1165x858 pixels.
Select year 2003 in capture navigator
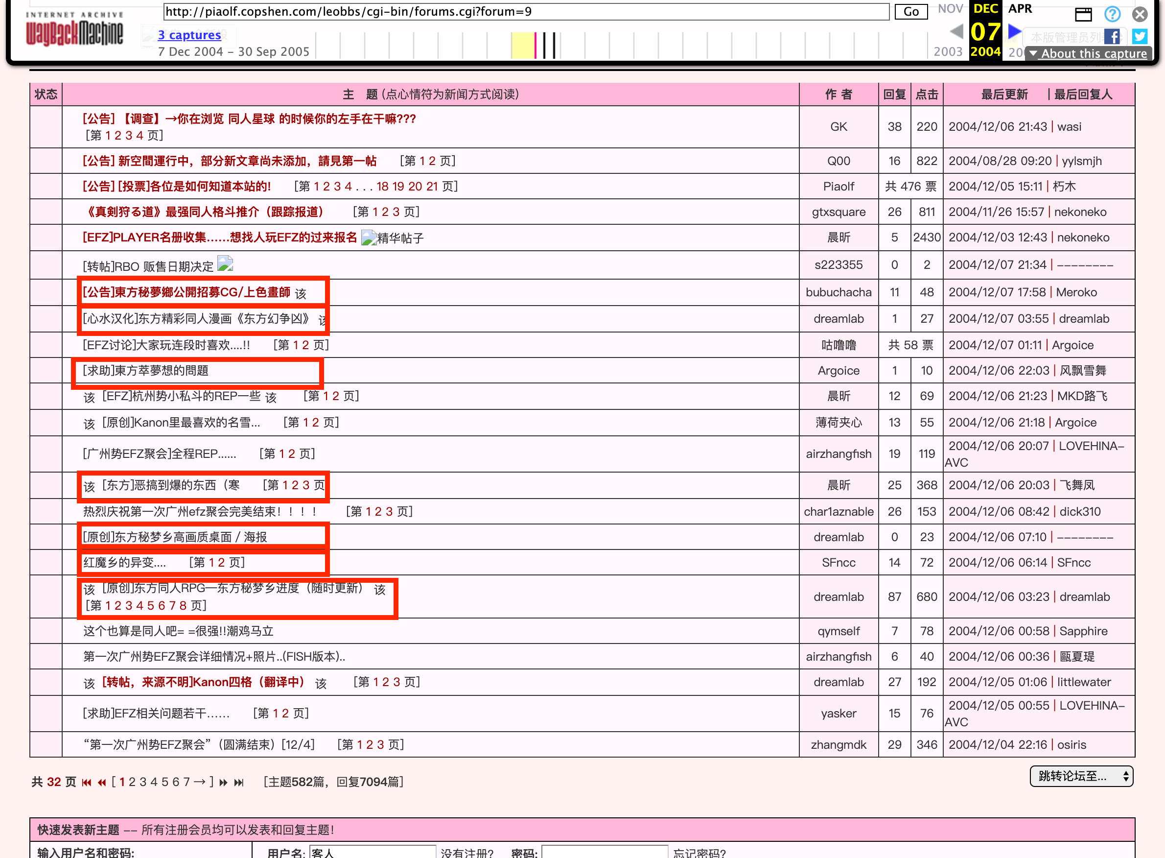pyautogui.click(x=948, y=51)
